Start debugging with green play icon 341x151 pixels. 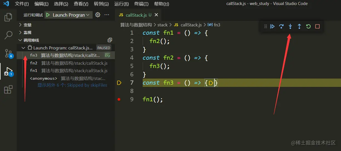click(48, 15)
